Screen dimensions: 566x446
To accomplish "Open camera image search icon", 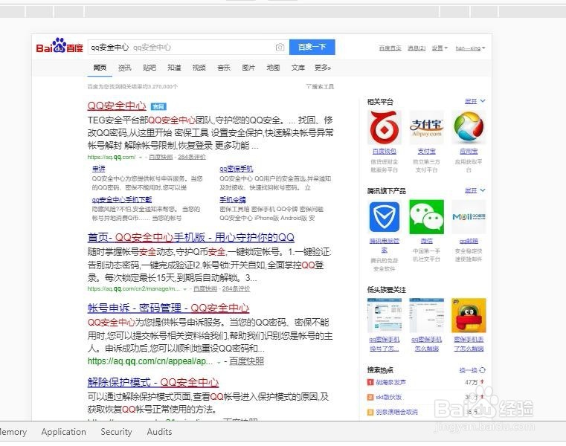I will 280,48.
